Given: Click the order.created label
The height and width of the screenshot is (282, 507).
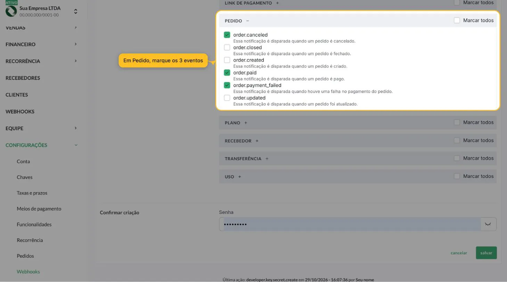Looking at the screenshot, I should 248,60.
